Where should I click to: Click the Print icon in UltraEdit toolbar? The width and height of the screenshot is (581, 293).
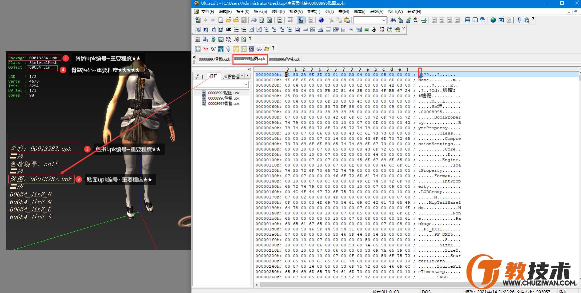point(254,20)
